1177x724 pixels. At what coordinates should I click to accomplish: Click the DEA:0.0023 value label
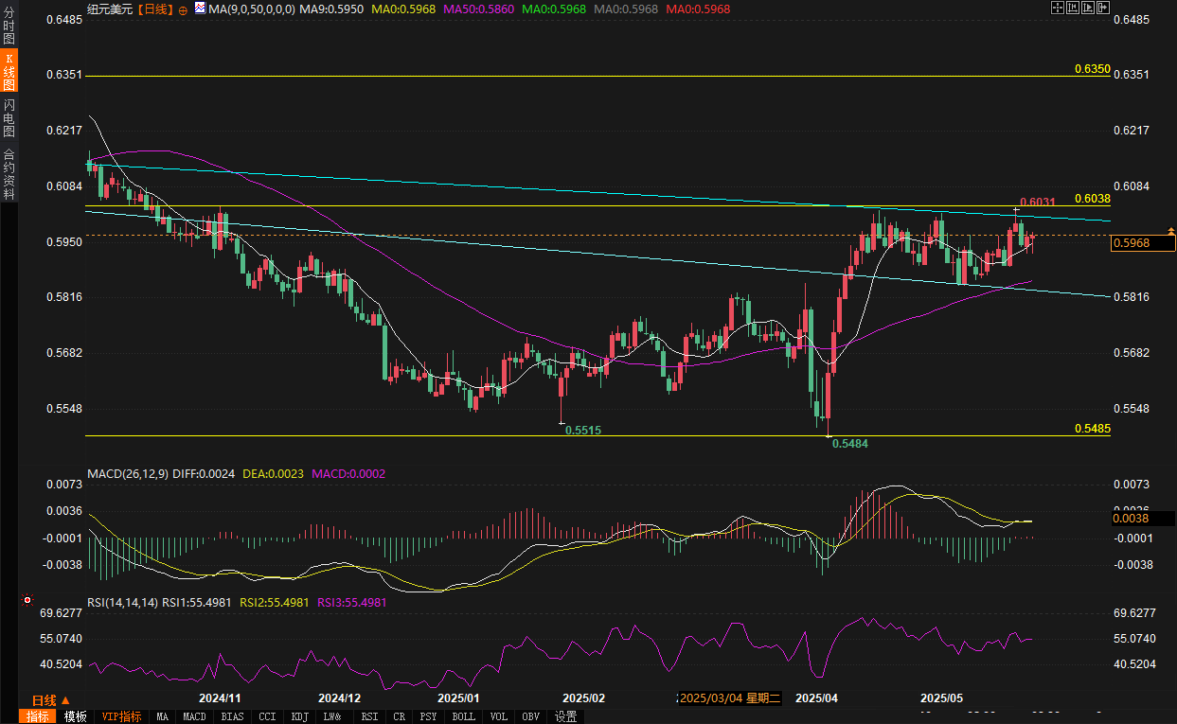coord(272,473)
